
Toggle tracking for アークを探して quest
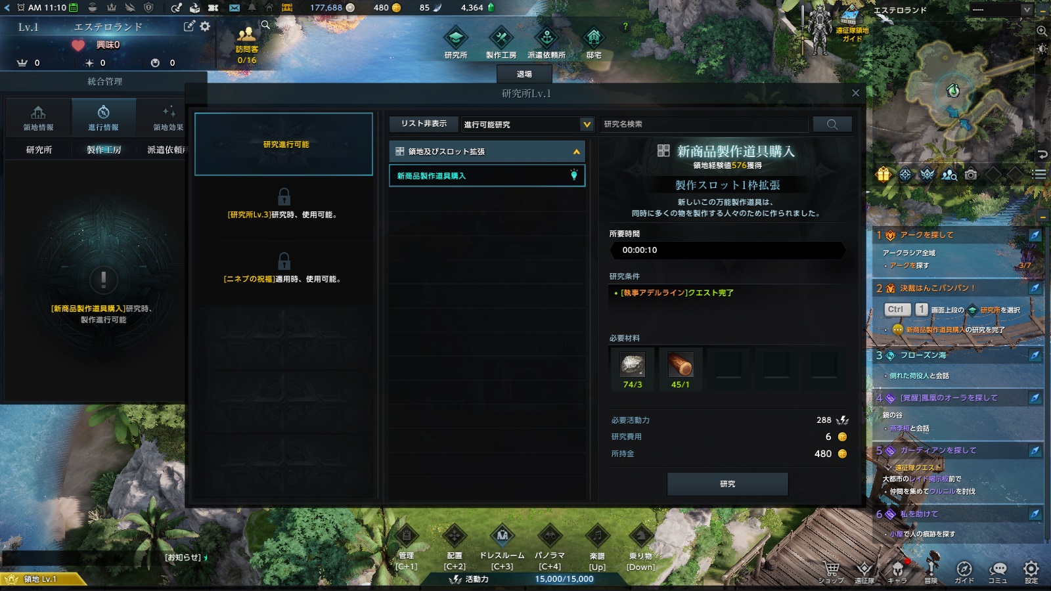pyautogui.click(x=1034, y=234)
